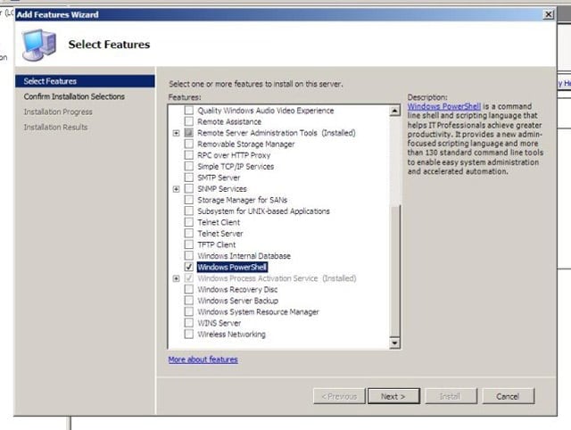Enable Simple TCP/IP Services checkbox

(x=188, y=167)
